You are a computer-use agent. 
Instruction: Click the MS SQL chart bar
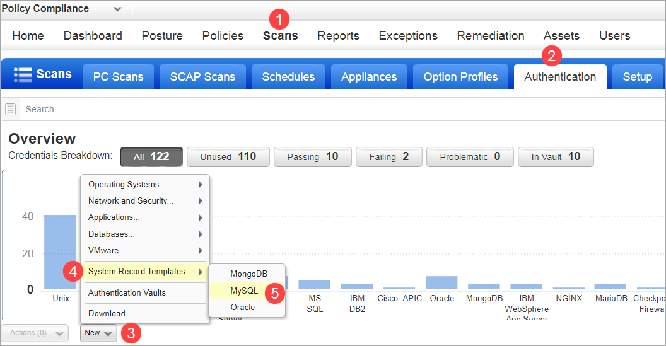point(314,285)
